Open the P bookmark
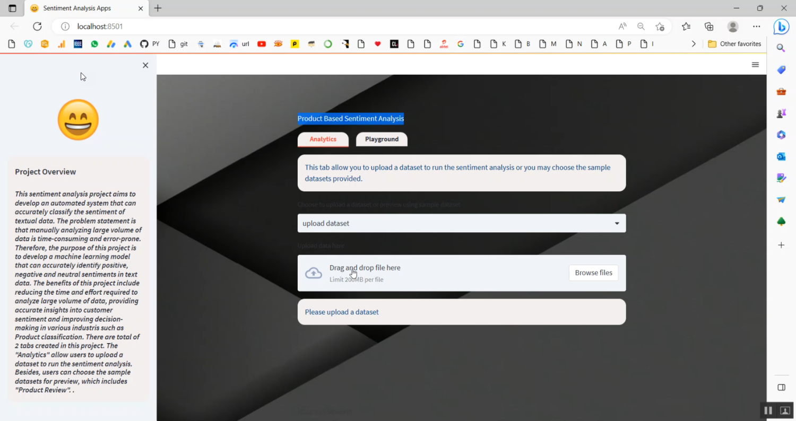This screenshot has height=421, width=796. click(x=624, y=44)
